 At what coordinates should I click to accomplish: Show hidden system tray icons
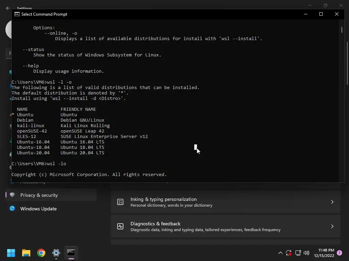[280, 253]
